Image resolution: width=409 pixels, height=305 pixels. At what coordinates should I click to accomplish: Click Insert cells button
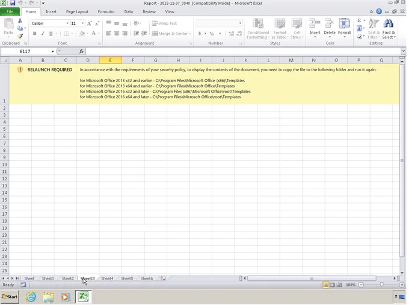pyautogui.click(x=315, y=28)
